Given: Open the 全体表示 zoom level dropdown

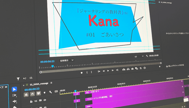Looking at the screenshot, I should point(66,60).
